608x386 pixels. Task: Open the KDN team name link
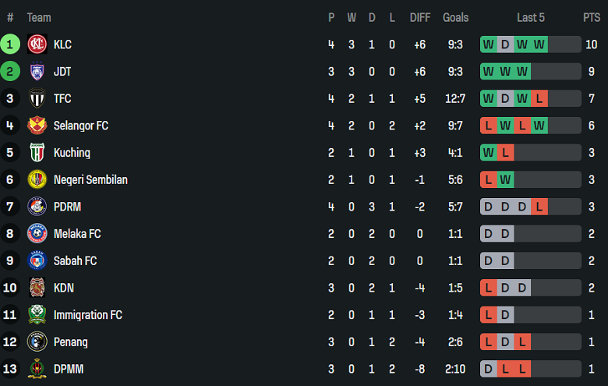pyautogui.click(x=64, y=288)
